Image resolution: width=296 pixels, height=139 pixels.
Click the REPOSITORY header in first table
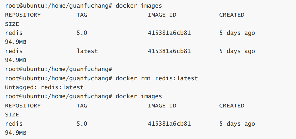[23, 15]
